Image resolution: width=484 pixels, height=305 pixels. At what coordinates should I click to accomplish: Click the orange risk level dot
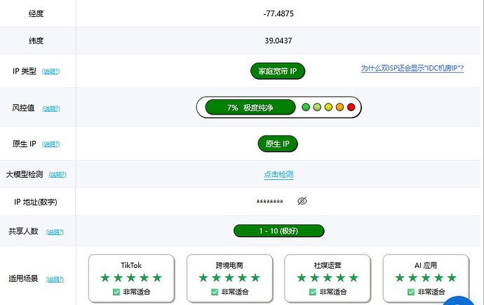[x=340, y=107]
